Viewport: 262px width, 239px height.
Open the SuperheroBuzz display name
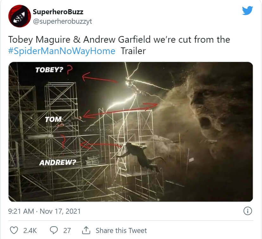(58, 12)
